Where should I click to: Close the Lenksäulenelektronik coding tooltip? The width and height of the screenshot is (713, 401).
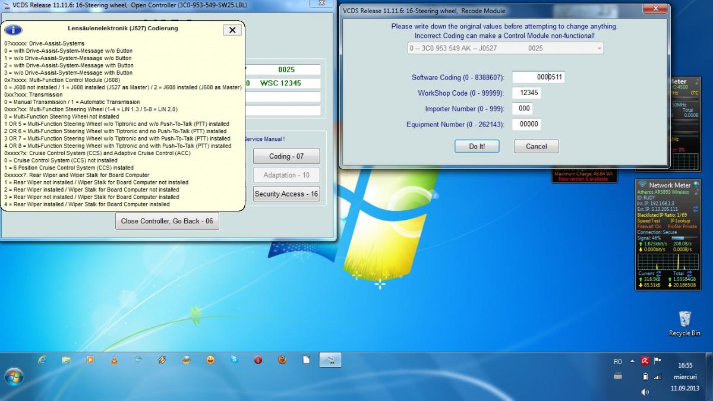[232, 30]
